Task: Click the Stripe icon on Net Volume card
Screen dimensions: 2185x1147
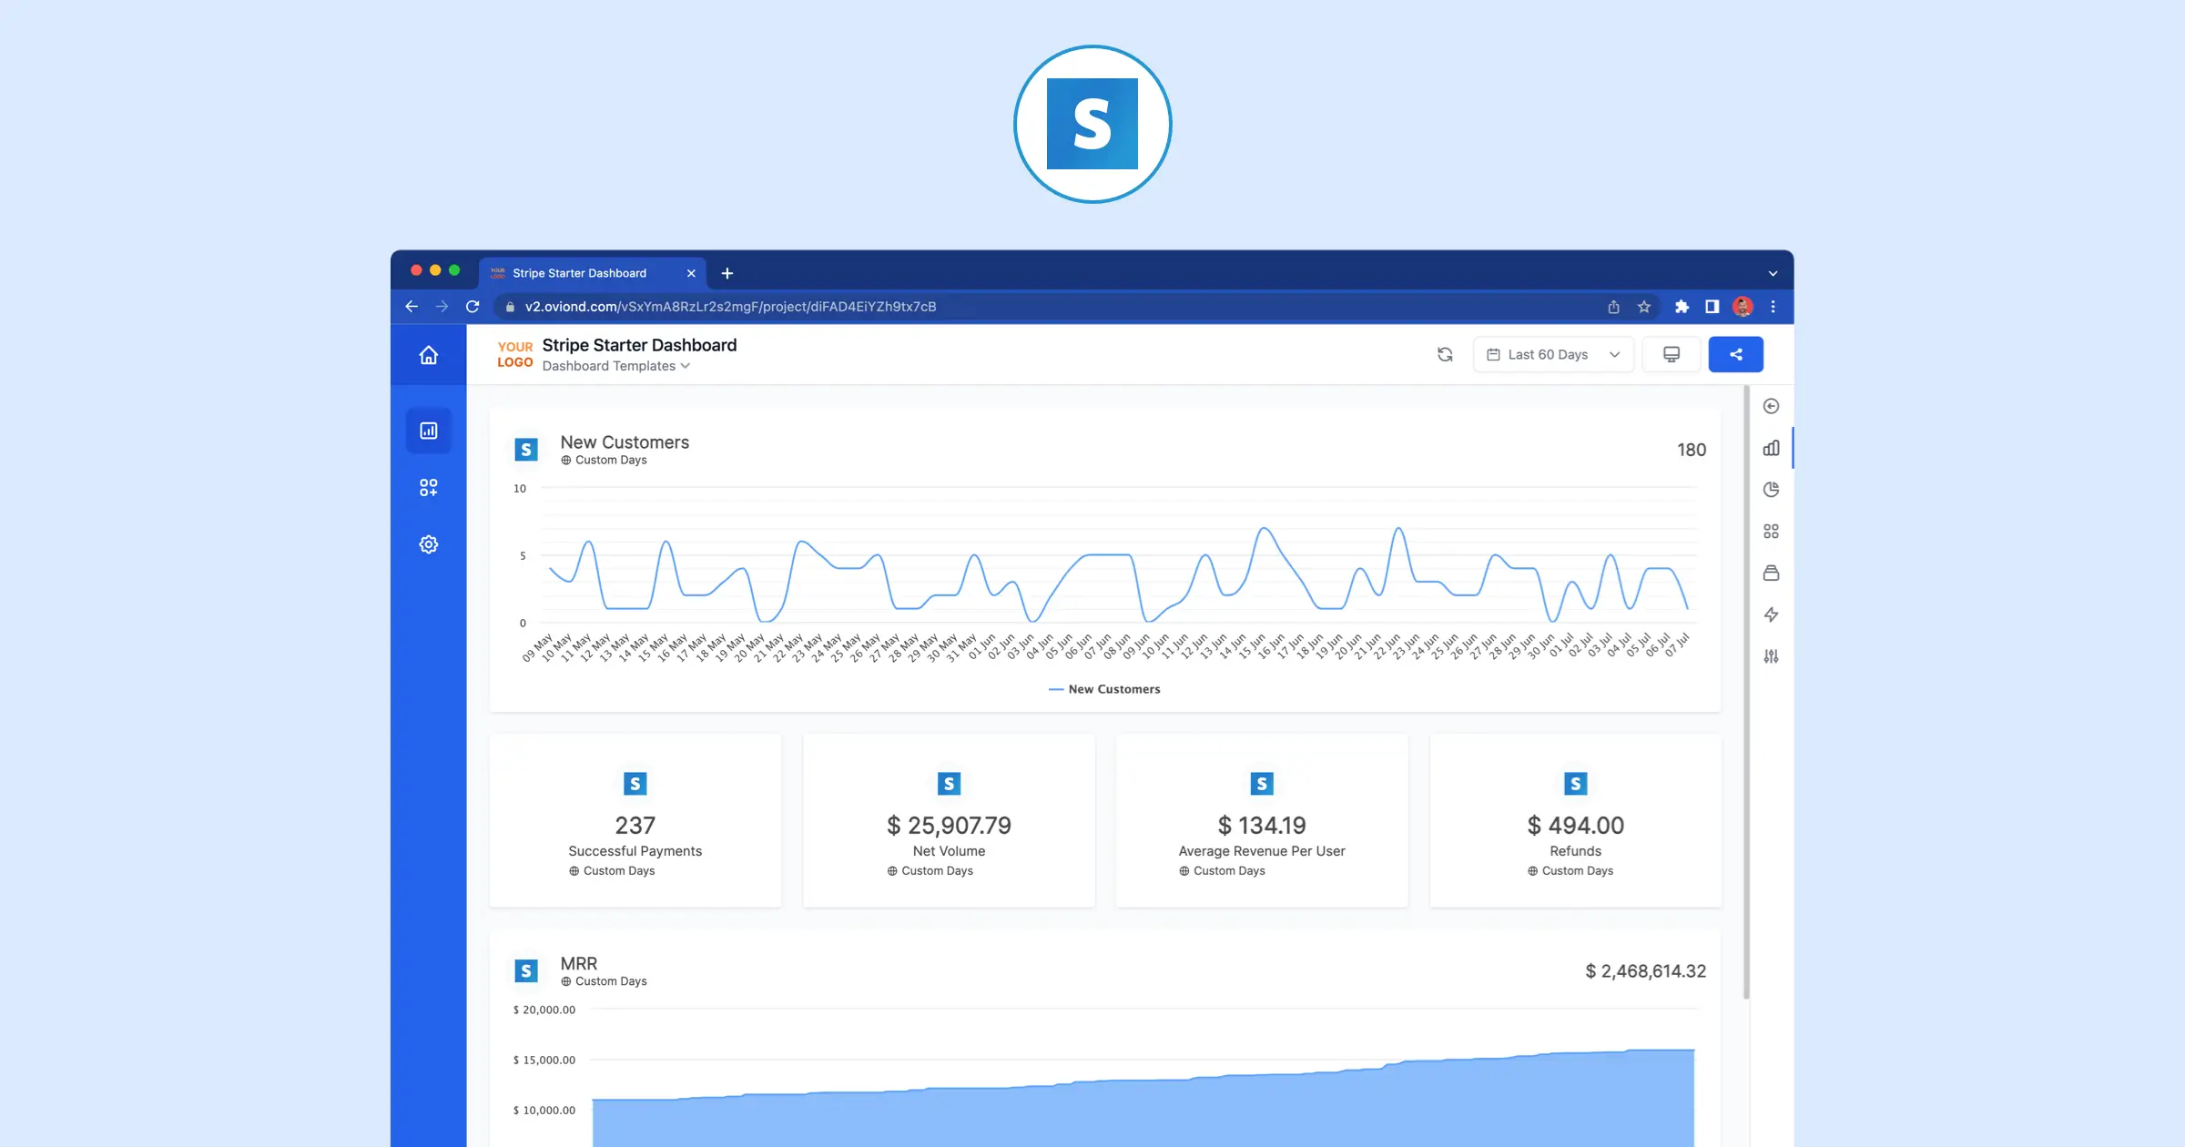Action: click(x=949, y=784)
